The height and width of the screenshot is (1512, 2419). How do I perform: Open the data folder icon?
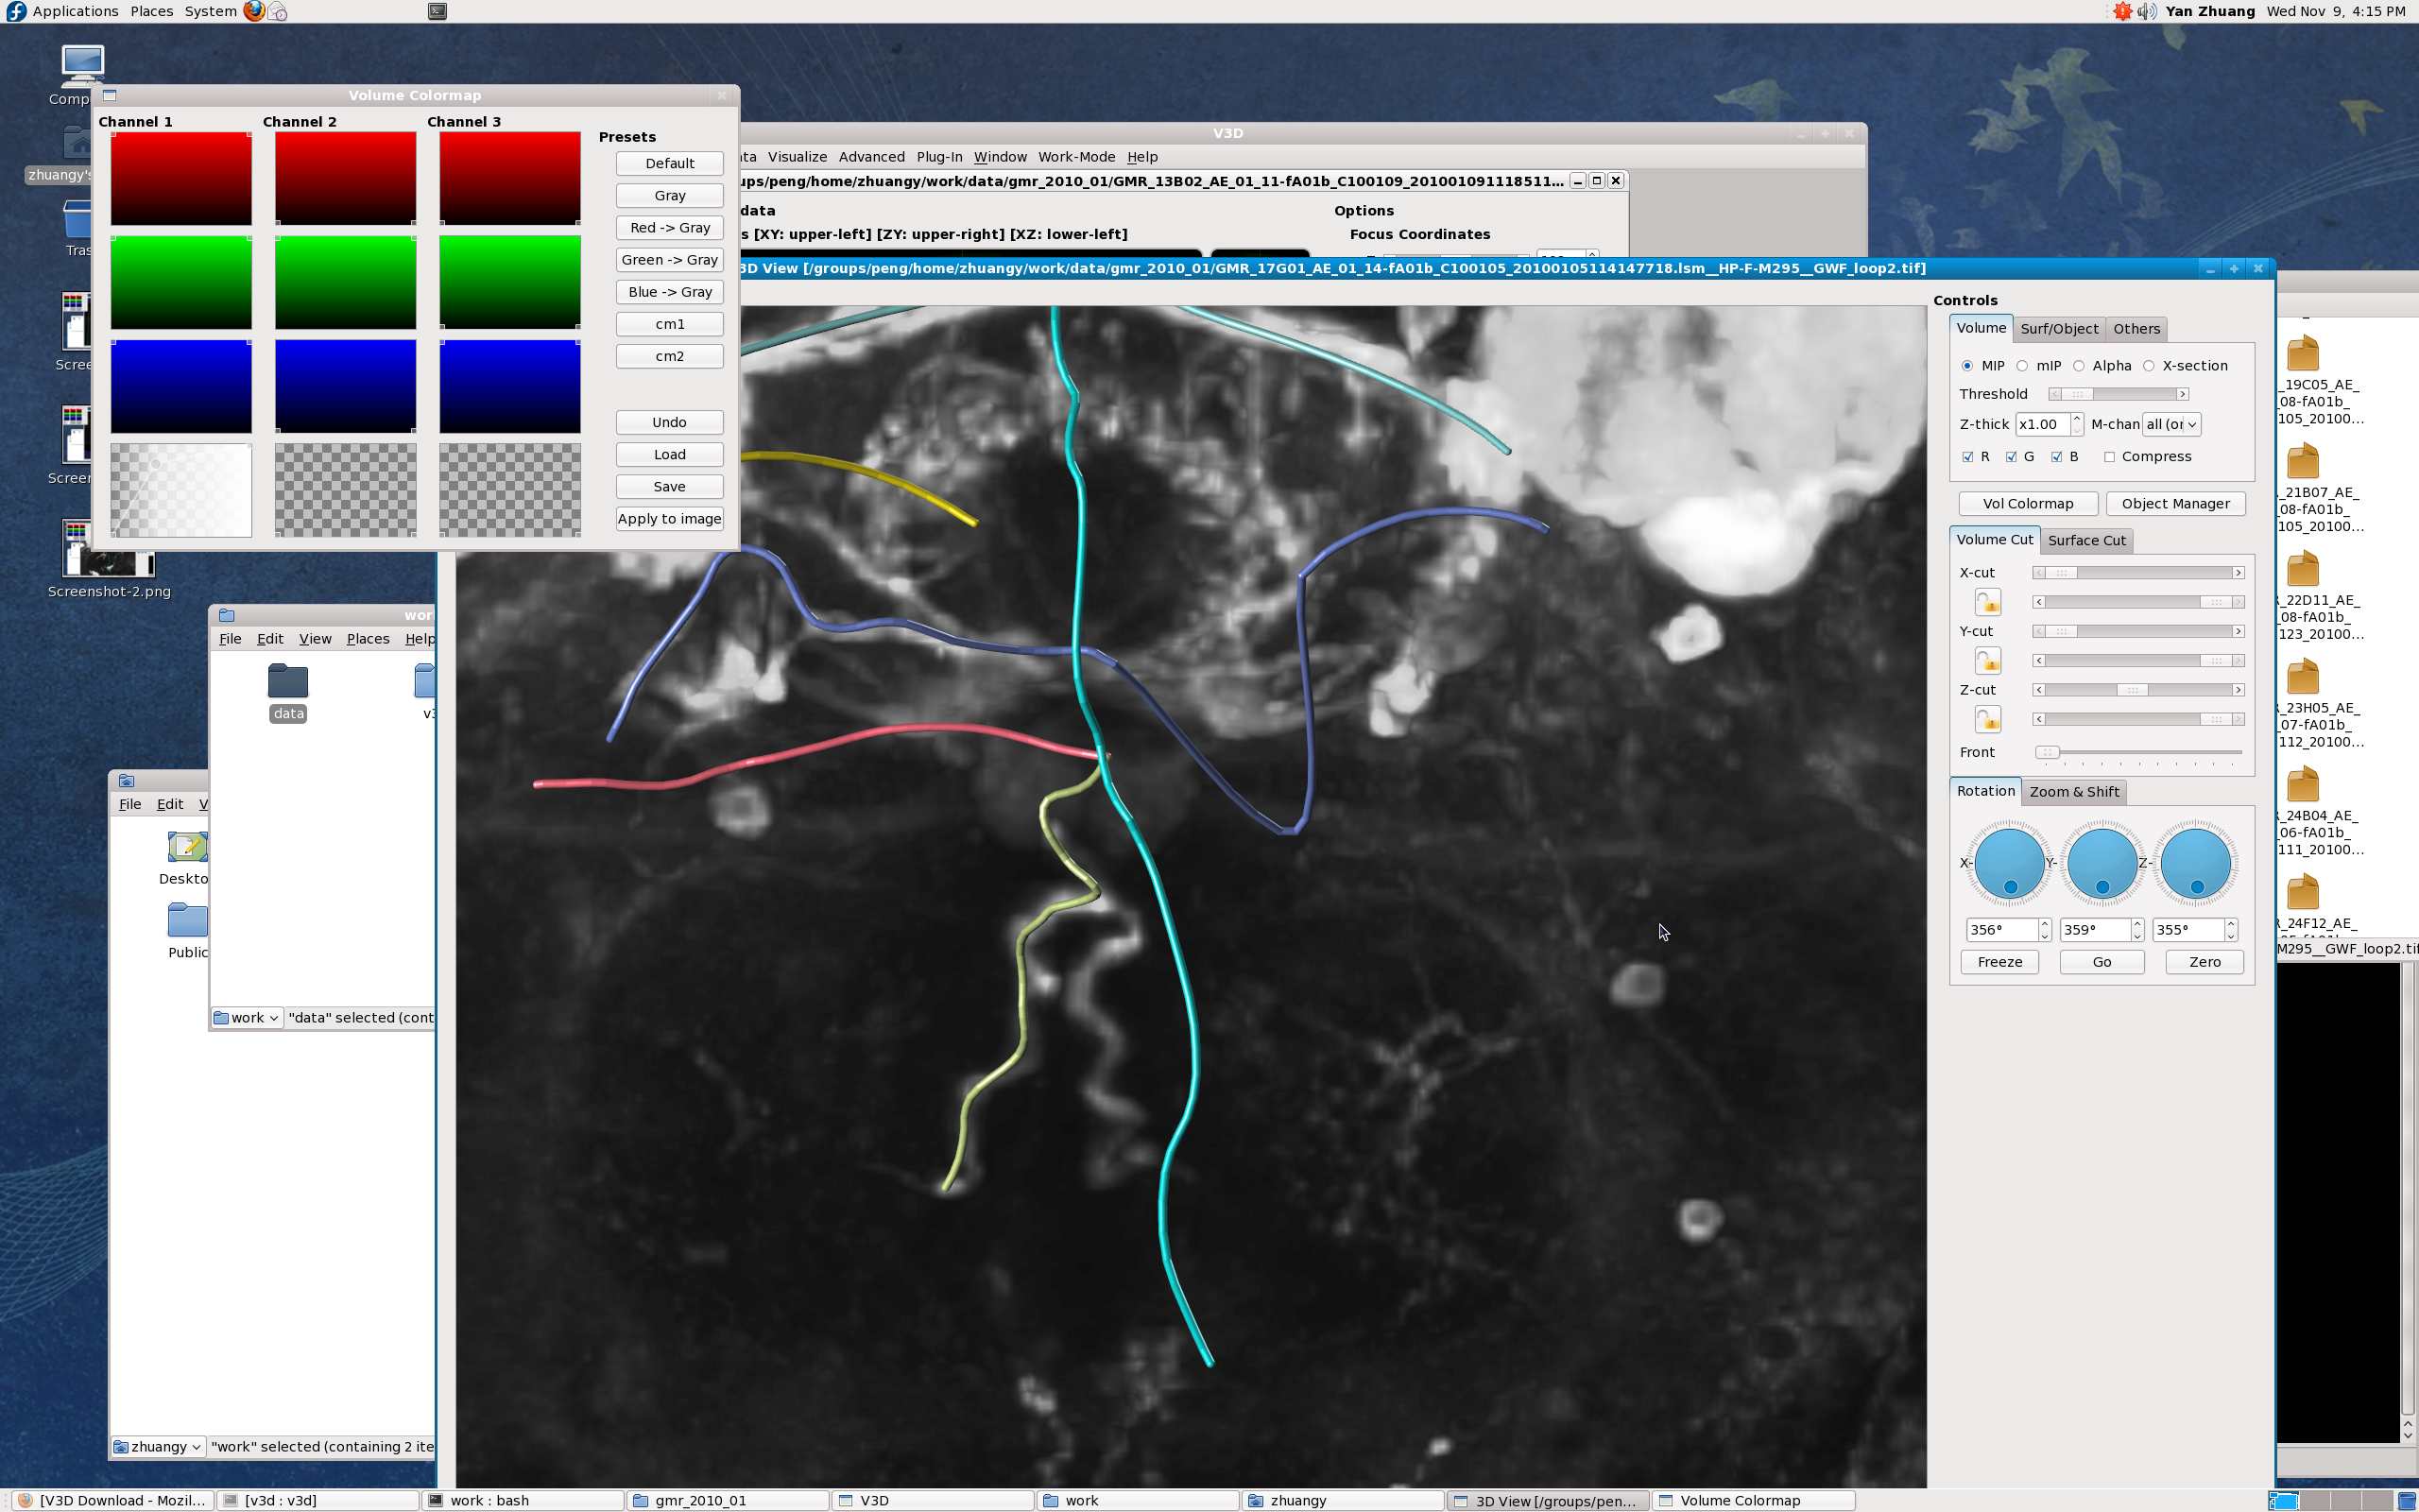tap(288, 682)
